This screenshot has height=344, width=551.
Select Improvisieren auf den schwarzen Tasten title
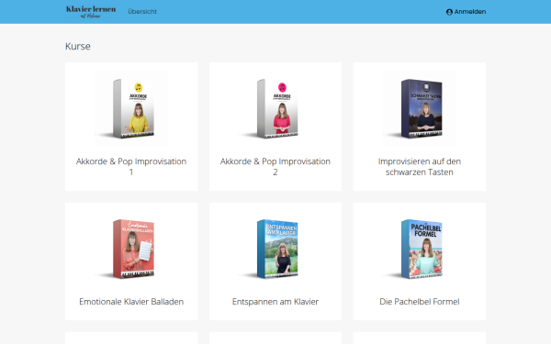420,167
